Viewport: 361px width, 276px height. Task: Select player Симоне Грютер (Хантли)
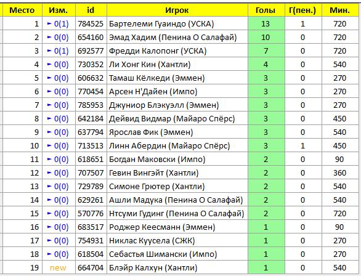pyautogui.click(x=157, y=187)
